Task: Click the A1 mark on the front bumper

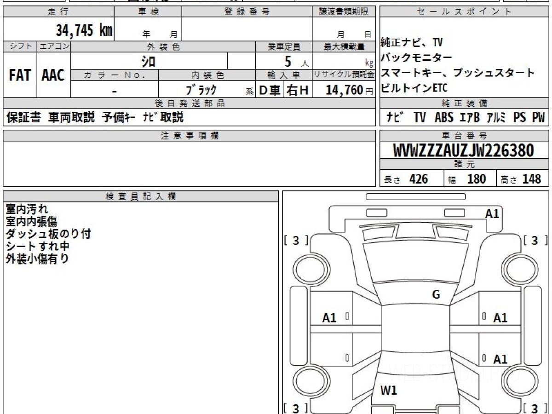Action: (492, 213)
